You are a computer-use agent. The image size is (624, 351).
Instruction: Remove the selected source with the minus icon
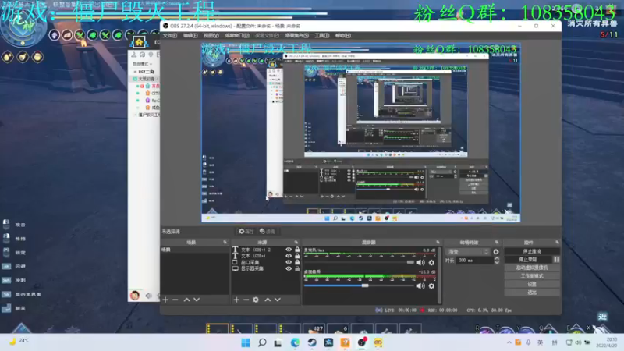coord(246,300)
